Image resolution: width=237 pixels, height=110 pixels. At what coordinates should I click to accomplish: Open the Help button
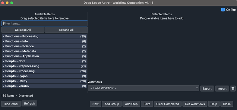pyautogui.click(x=214, y=104)
